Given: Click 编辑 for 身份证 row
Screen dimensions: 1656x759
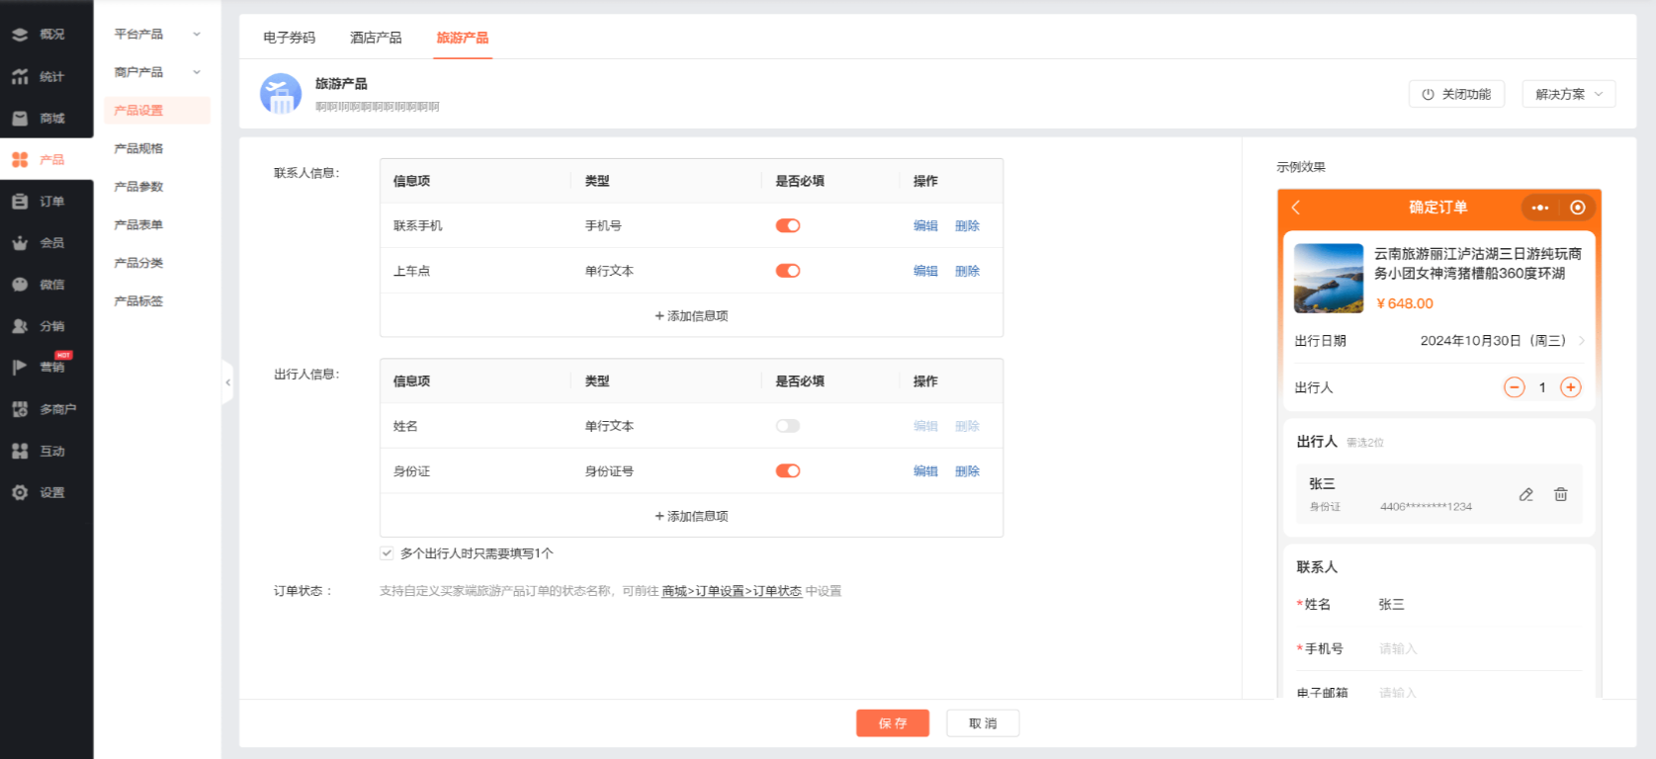Looking at the screenshot, I should click(x=925, y=471).
